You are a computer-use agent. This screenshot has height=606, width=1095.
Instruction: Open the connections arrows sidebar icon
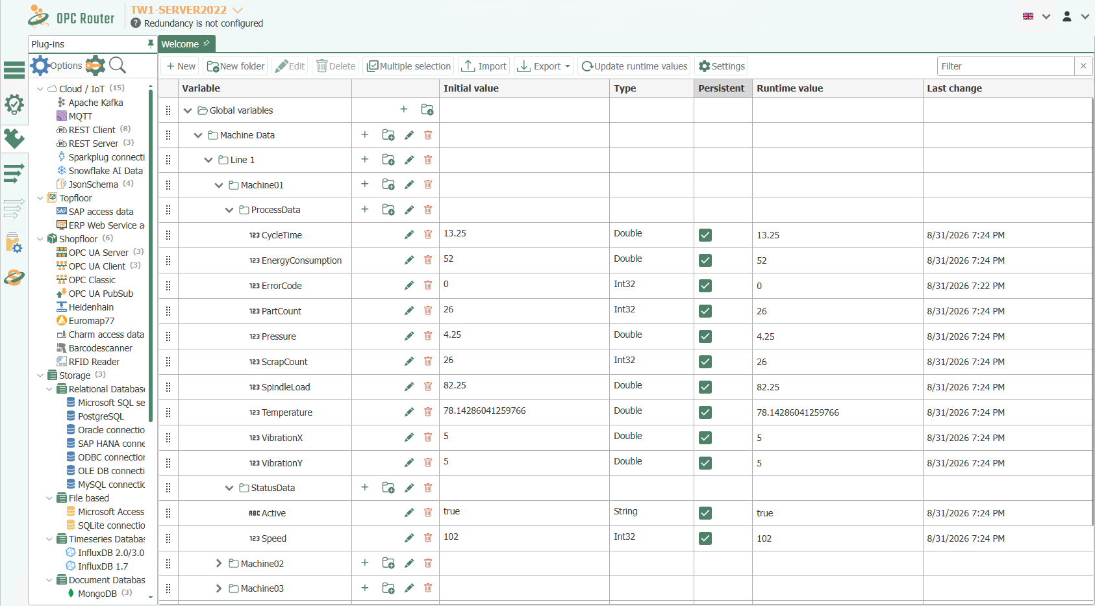pos(14,173)
